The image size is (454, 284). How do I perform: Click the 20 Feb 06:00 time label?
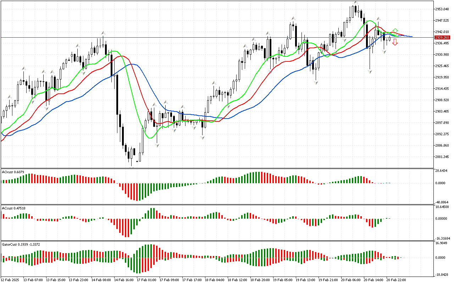(351, 280)
